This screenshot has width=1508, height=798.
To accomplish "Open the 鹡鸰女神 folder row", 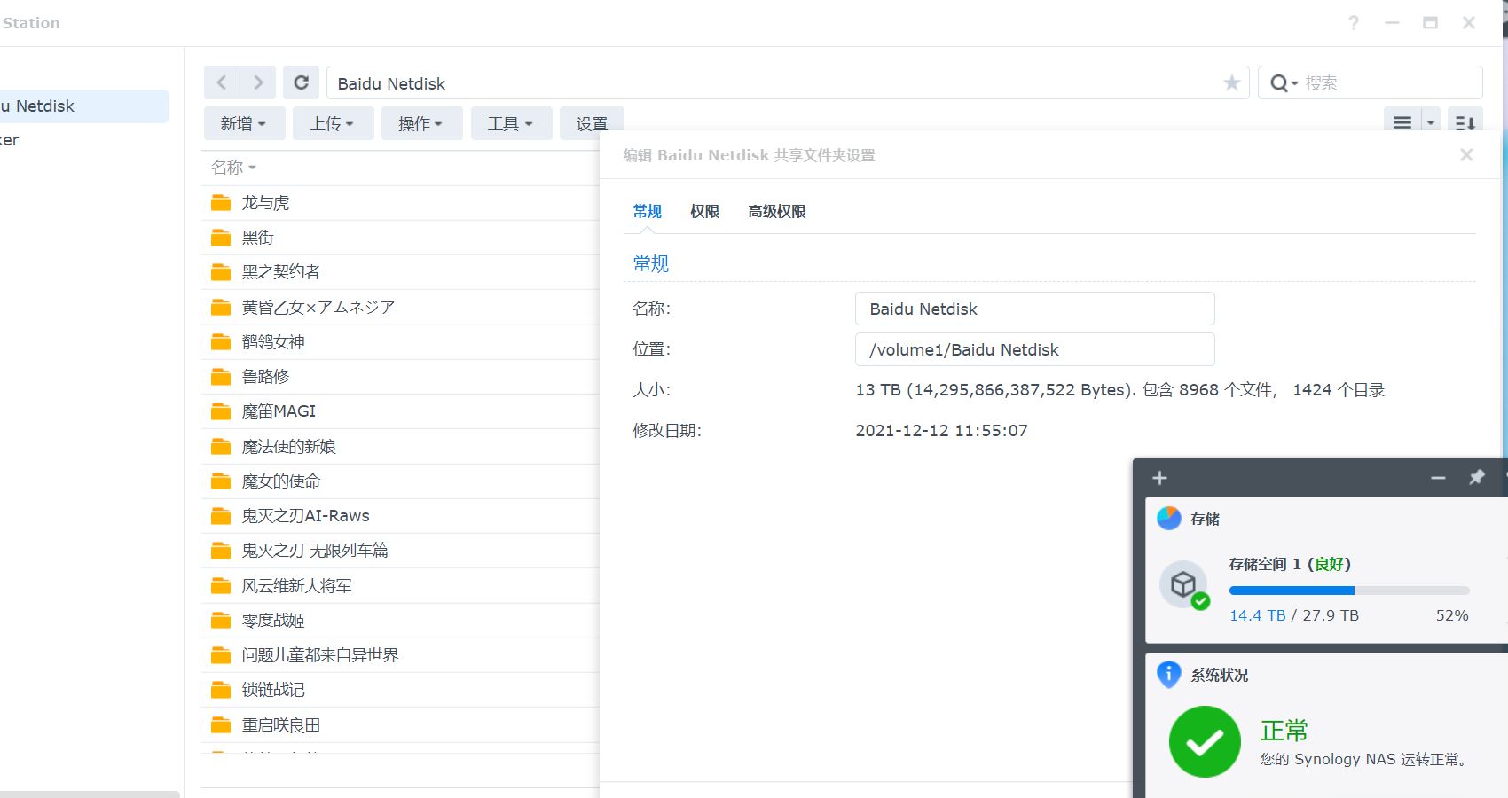I will [x=401, y=342].
